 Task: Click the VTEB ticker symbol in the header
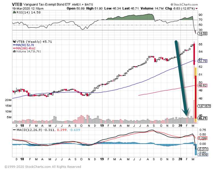[17, 4]
